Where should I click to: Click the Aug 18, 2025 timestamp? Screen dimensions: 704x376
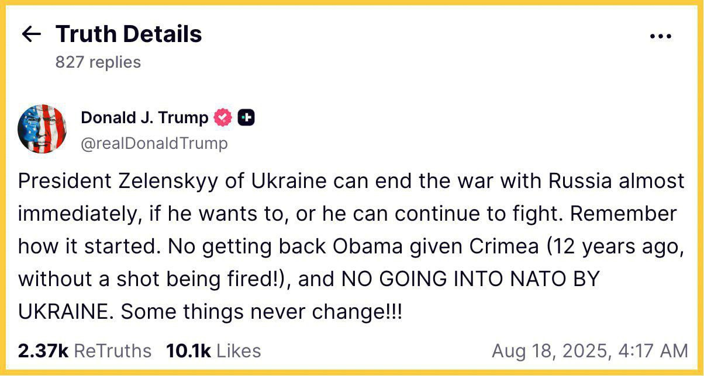pos(589,351)
